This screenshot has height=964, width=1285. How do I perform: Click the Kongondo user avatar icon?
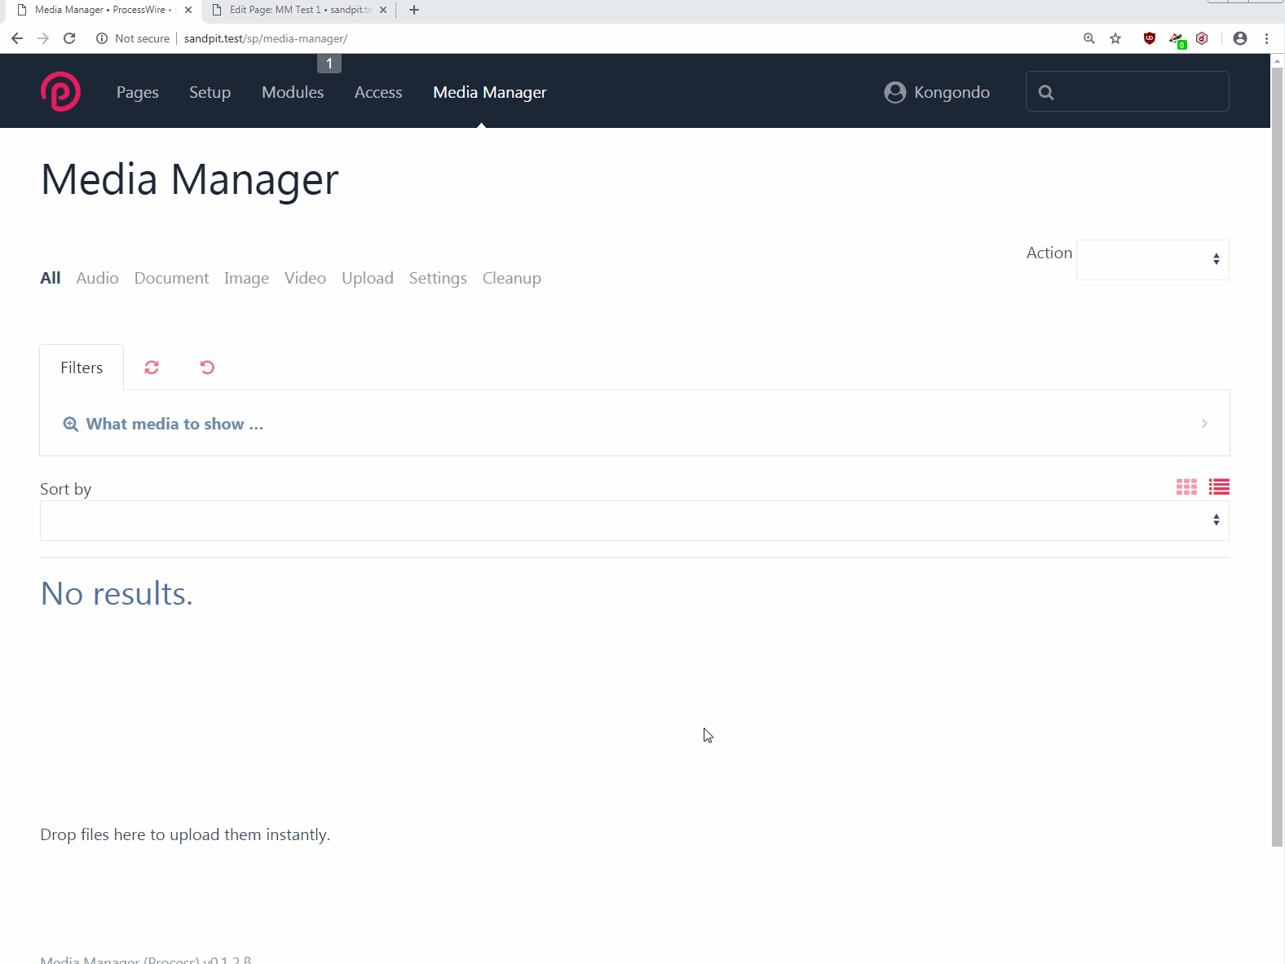click(x=894, y=92)
